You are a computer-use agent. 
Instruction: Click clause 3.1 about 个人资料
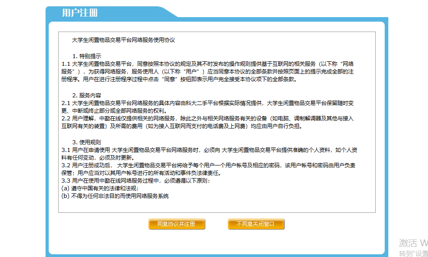point(209,154)
